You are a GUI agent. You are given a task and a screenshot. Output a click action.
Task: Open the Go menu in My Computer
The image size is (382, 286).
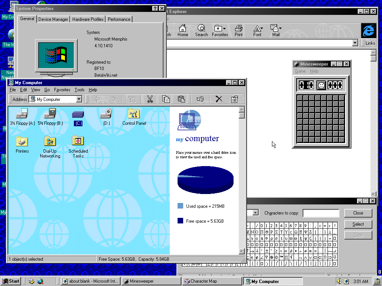tap(47, 90)
